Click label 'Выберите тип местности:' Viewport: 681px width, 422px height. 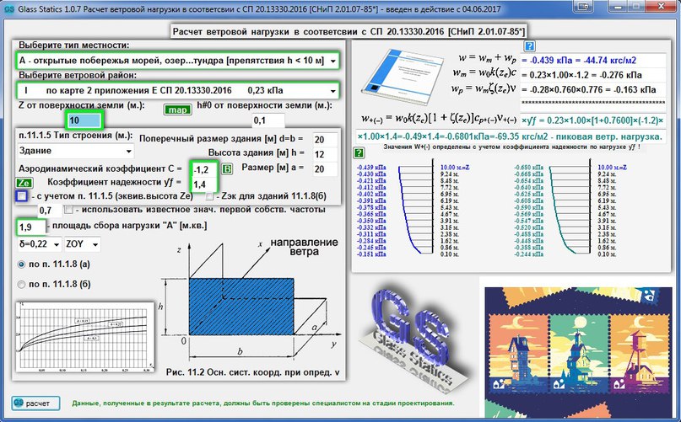tap(73, 45)
